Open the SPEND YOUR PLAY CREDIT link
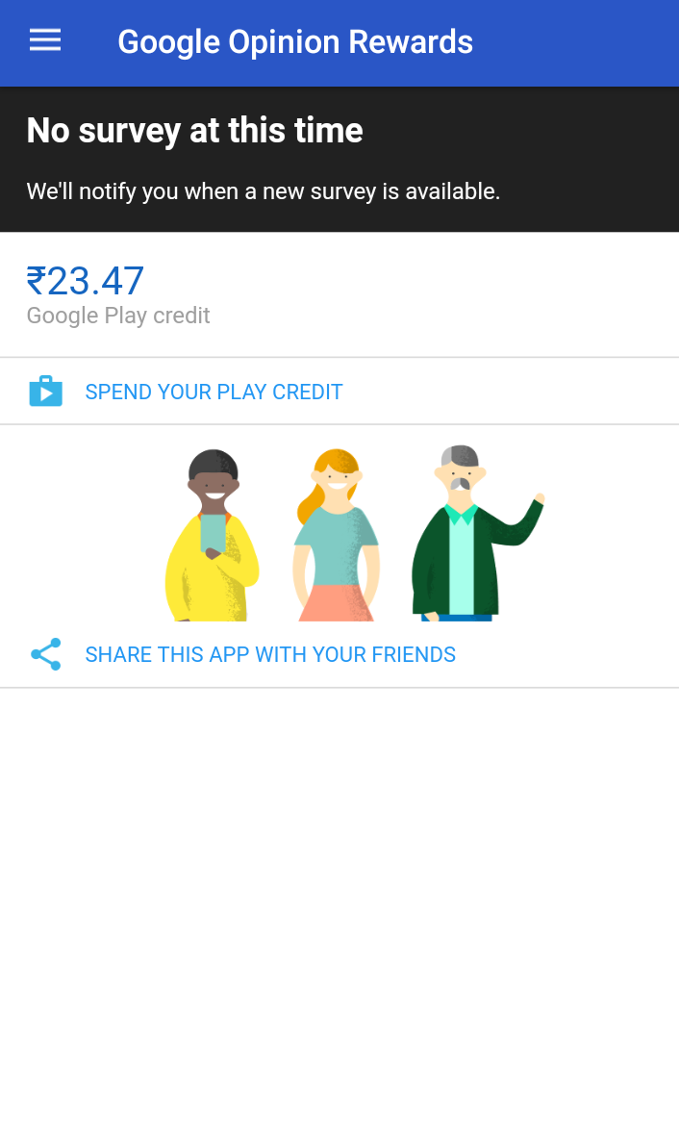Image resolution: width=679 pixels, height=1141 pixels. coord(214,392)
